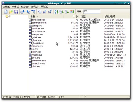Save the image with floppy disk icon
133x102 pixels.
16,12
